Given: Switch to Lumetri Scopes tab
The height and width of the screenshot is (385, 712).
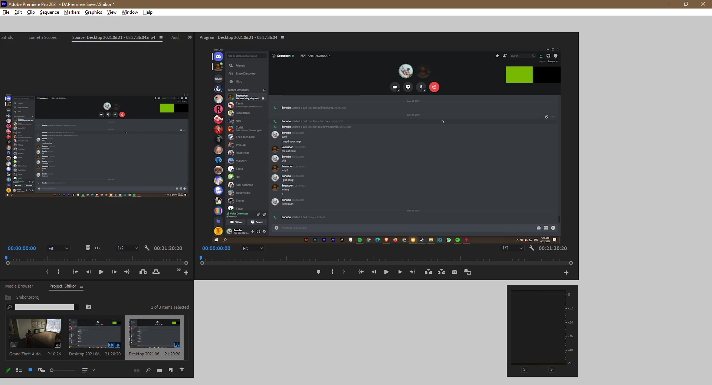Looking at the screenshot, I should [x=43, y=37].
